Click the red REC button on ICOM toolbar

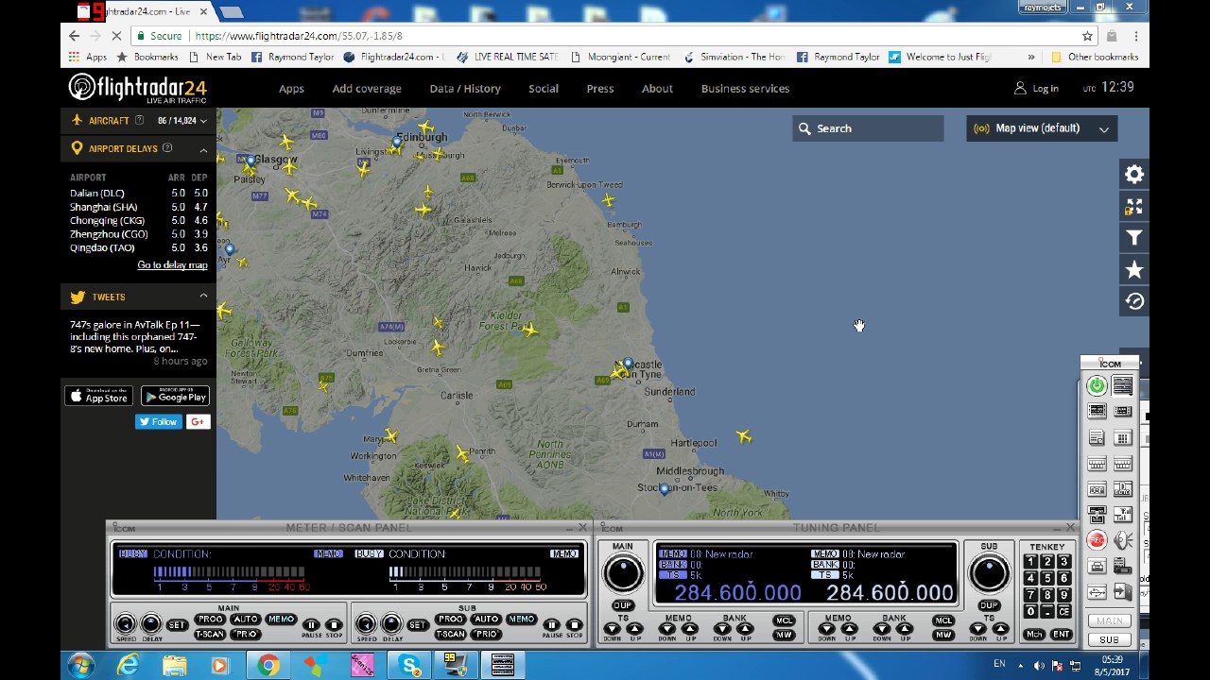[x=1096, y=540]
